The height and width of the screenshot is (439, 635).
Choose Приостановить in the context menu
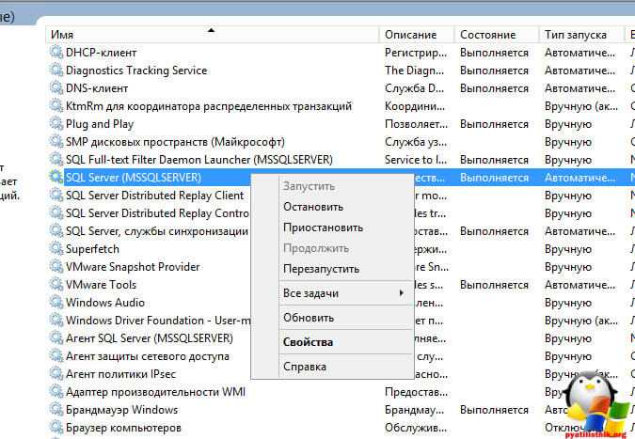pos(323,227)
